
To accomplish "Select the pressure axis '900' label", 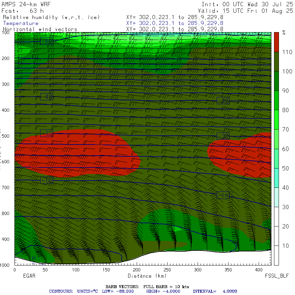I will click(x=6, y=239).
